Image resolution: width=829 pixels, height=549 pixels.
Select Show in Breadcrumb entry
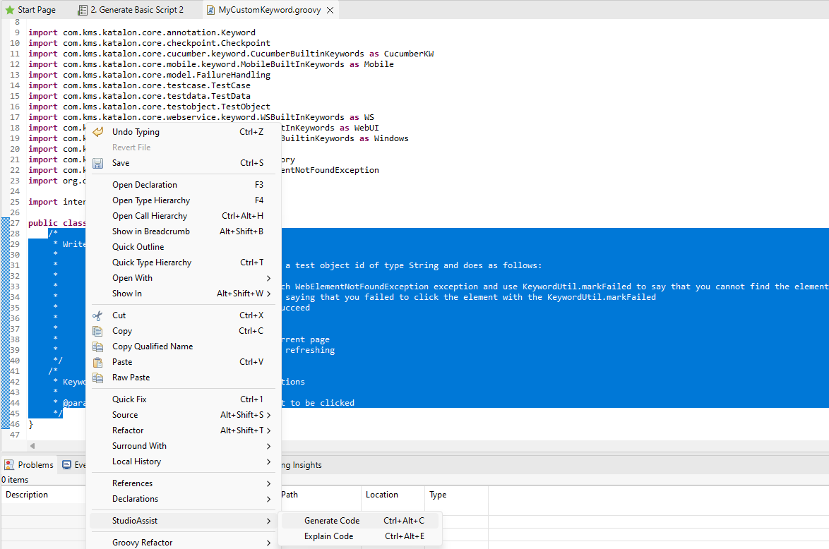point(183,231)
